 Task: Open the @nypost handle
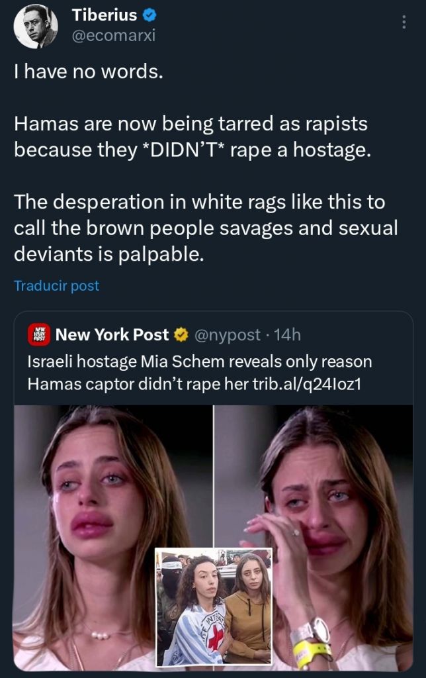(x=228, y=335)
